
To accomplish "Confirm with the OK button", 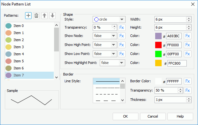I will [126, 116].
